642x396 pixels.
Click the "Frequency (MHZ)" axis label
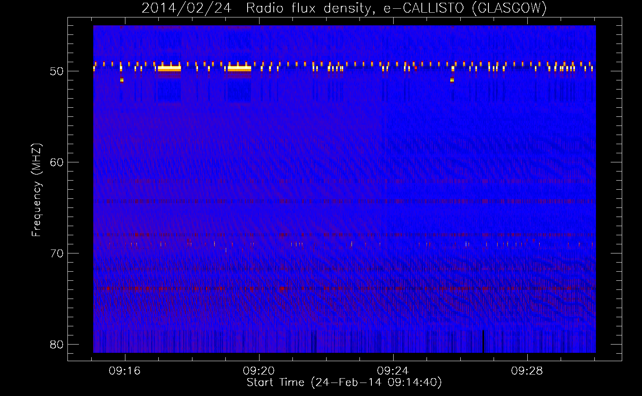(36, 190)
